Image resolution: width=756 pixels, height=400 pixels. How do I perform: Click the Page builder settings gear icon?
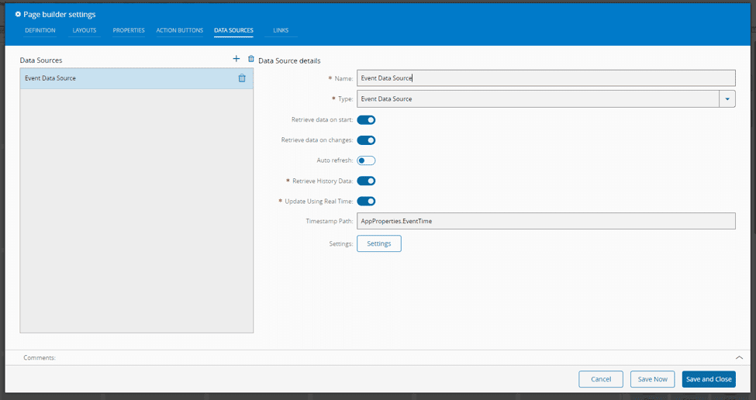tap(19, 14)
